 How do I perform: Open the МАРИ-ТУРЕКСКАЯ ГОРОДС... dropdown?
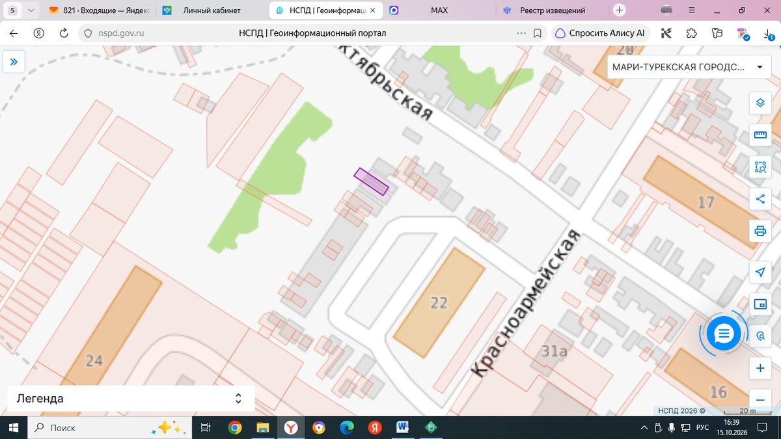689,67
